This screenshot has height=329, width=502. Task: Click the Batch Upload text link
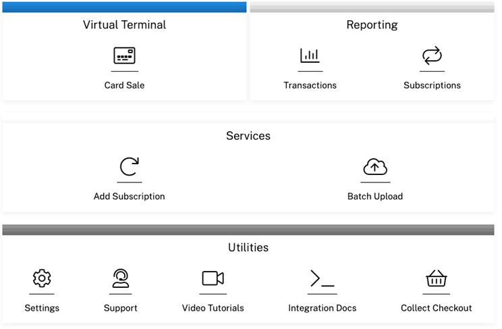click(x=374, y=197)
